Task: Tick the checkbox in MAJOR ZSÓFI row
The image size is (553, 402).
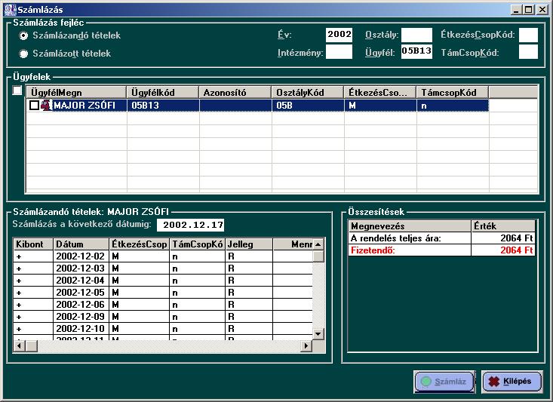Action: (x=34, y=106)
